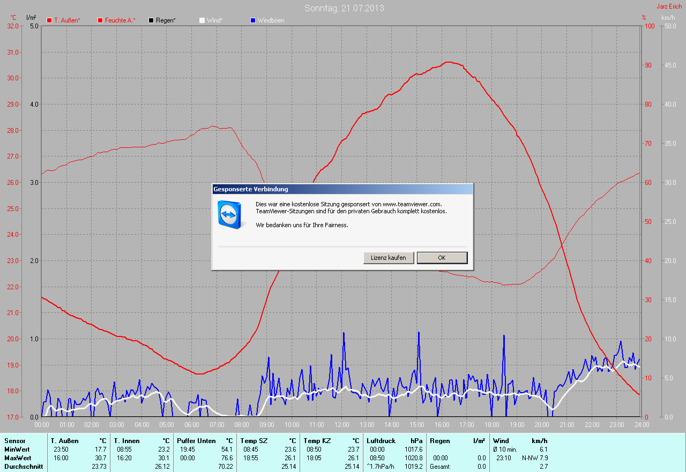The image size is (686, 472).
Task: Click the Sensor row header in the table
Action: tap(14, 441)
